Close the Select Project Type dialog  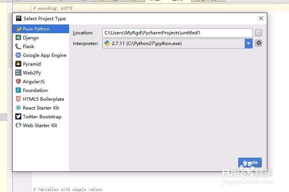pyautogui.click(x=261, y=18)
